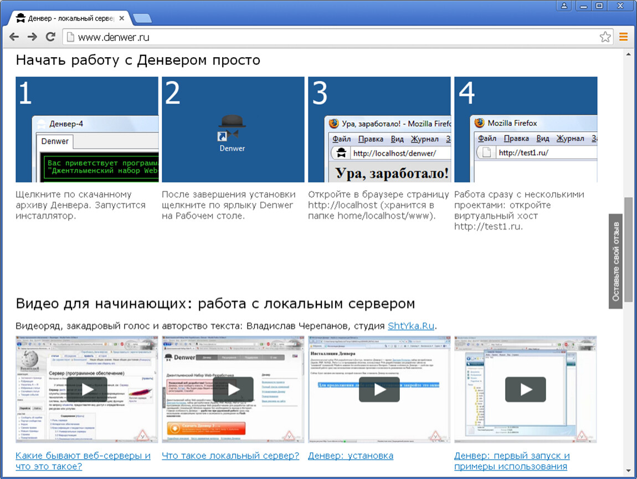This screenshot has height=479, width=637.
Task: Close the Денвер browser tab
Action: (x=121, y=18)
